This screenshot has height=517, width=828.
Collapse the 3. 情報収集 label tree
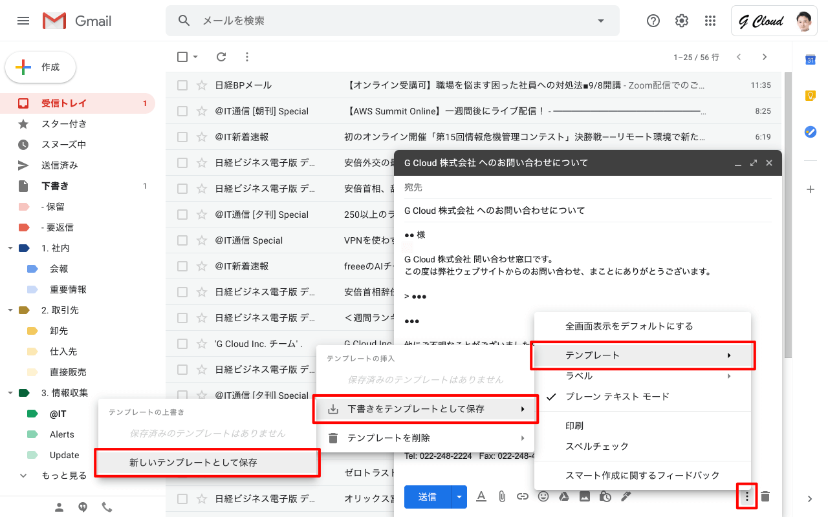(x=10, y=393)
